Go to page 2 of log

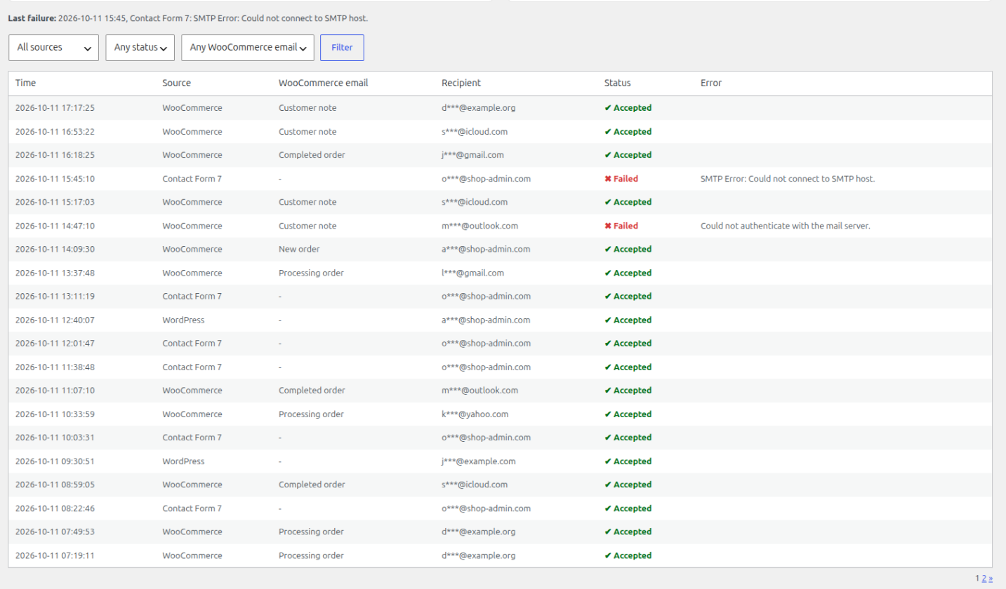pyautogui.click(x=984, y=578)
